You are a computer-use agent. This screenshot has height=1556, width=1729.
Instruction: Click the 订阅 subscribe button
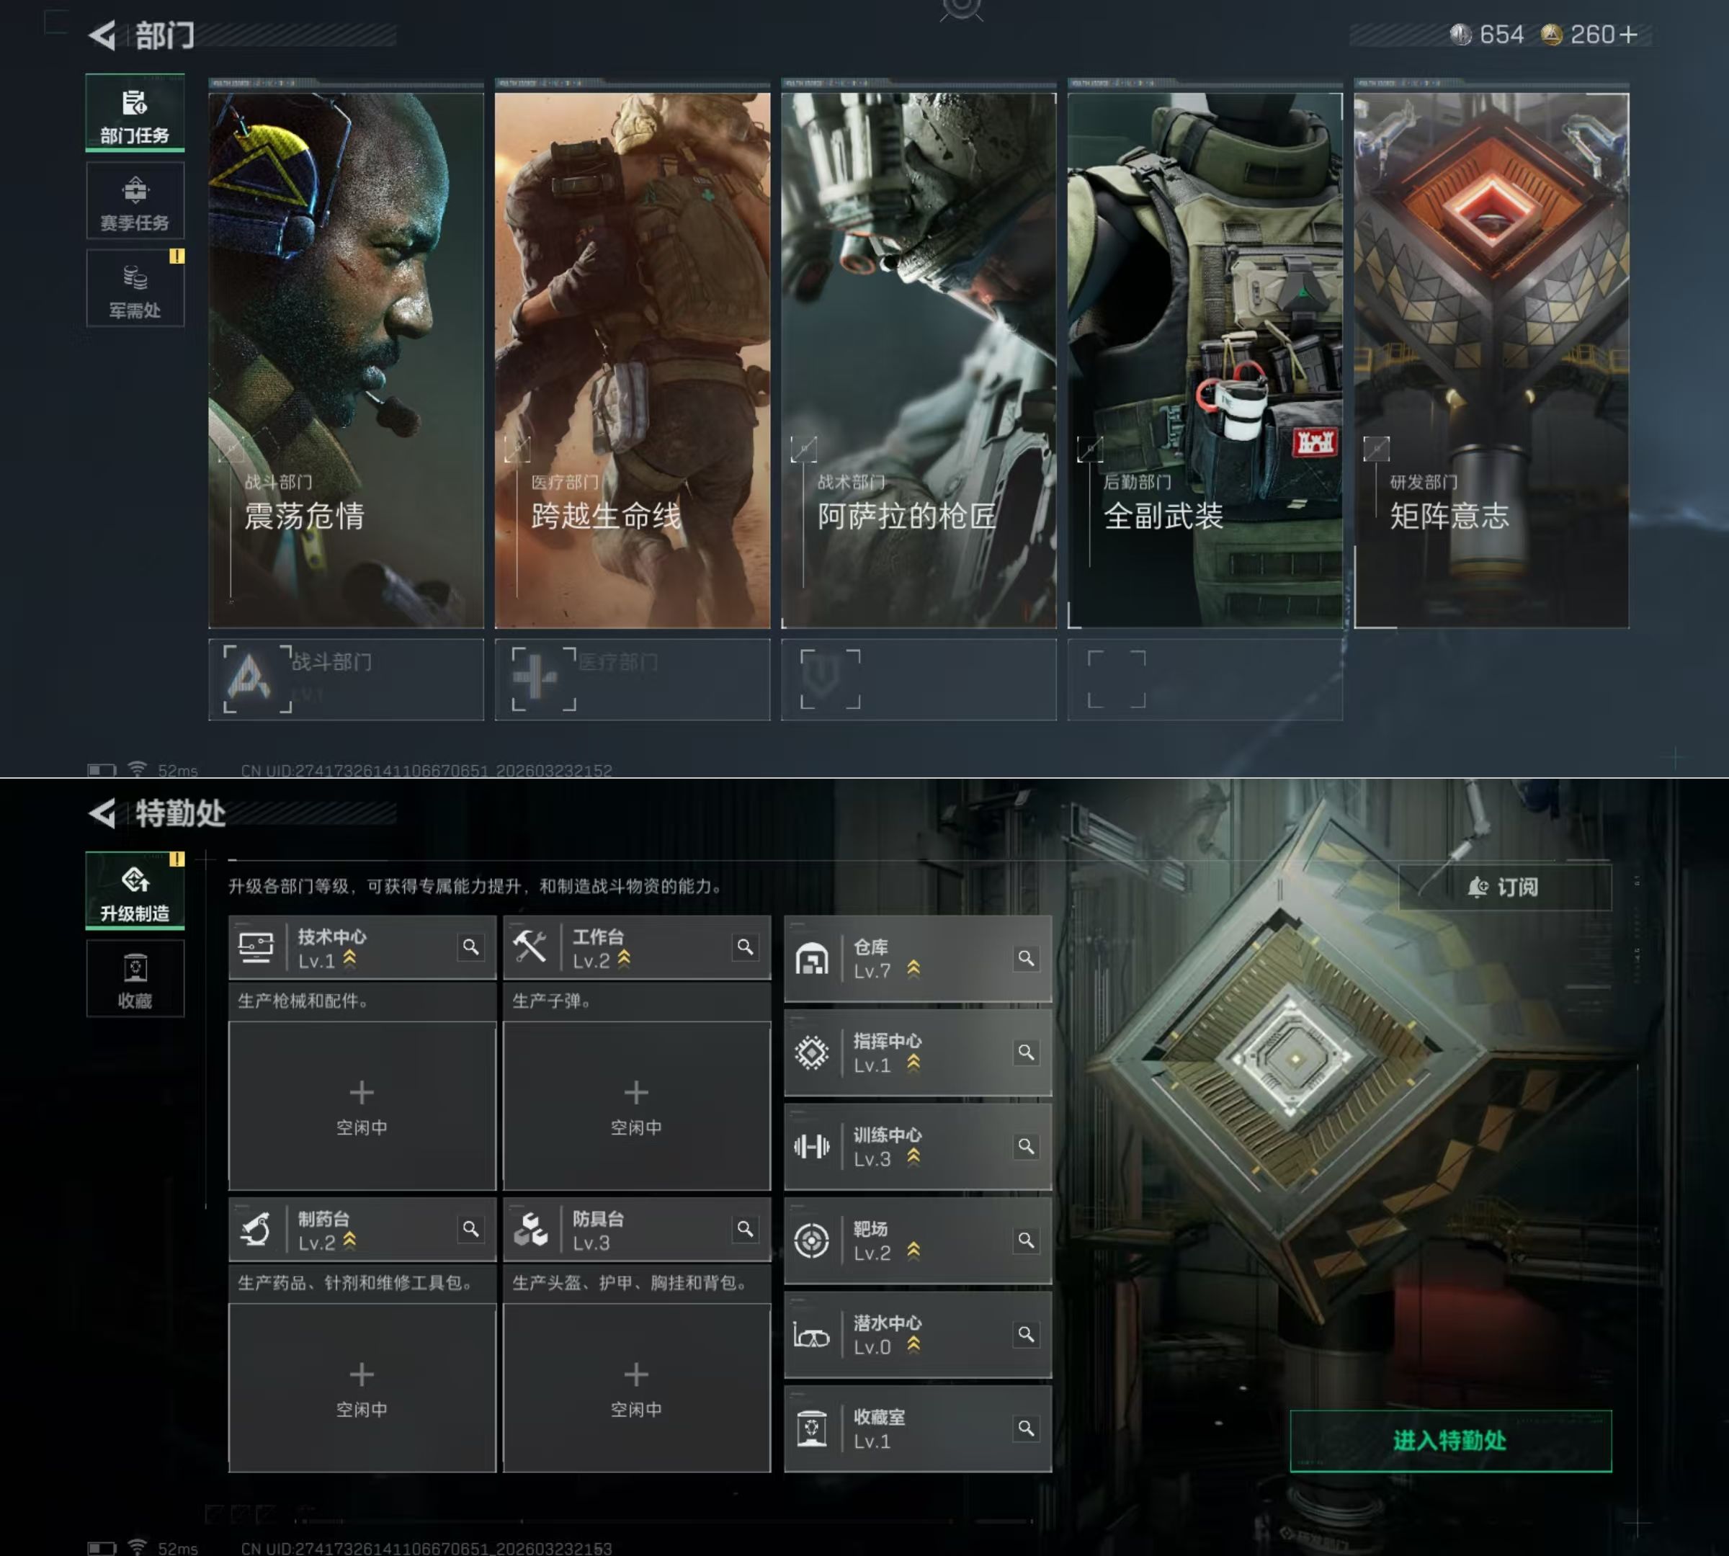click(x=1504, y=887)
